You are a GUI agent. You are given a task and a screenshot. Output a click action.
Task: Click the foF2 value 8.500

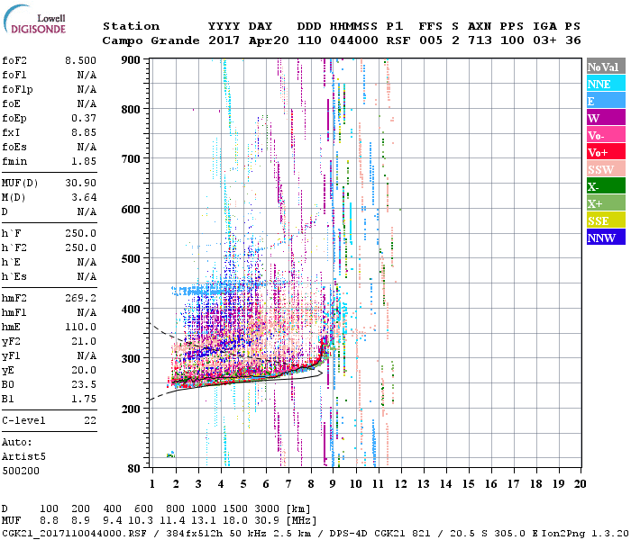click(x=79, y=61)
